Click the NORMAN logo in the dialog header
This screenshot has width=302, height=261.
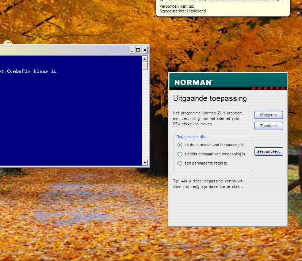[x=194, y=82]
